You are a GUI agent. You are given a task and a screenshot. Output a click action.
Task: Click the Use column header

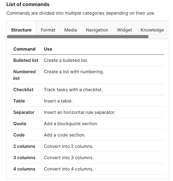coord(48,49)
